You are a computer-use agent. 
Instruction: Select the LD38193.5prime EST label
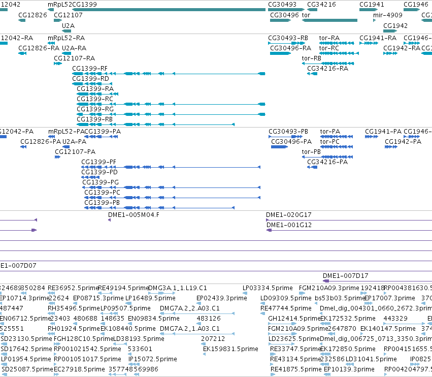(x=139, y=339)
